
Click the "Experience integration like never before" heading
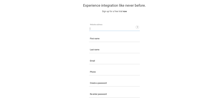[x=114, y=6]
